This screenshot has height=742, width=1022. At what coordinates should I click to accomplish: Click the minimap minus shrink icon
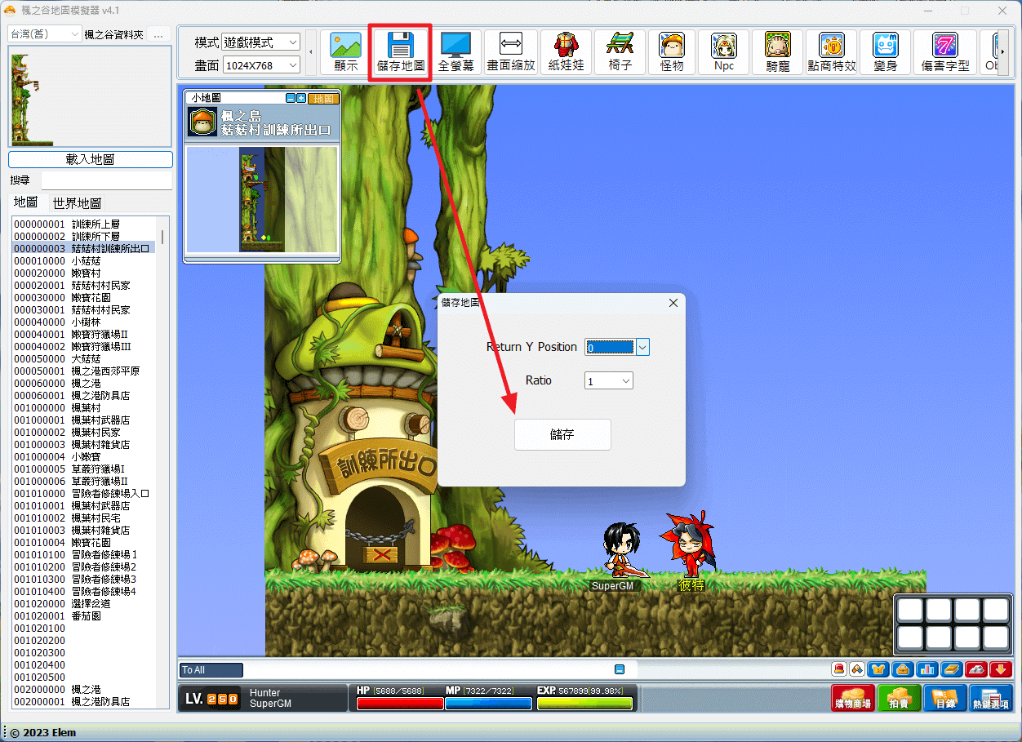point(291,98)
